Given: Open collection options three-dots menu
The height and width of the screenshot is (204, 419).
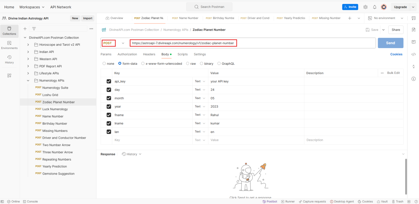Looking at the screenshot, I should click(91, 29).
